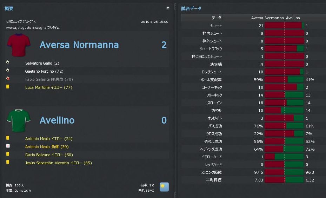The height and width of the screenshot is (198, 326).
Task: Open the Aversa Normanna team name link
Action: click(79, 45)
